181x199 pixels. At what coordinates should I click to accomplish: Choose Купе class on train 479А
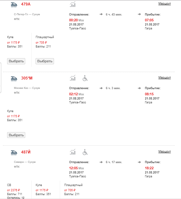16,61
